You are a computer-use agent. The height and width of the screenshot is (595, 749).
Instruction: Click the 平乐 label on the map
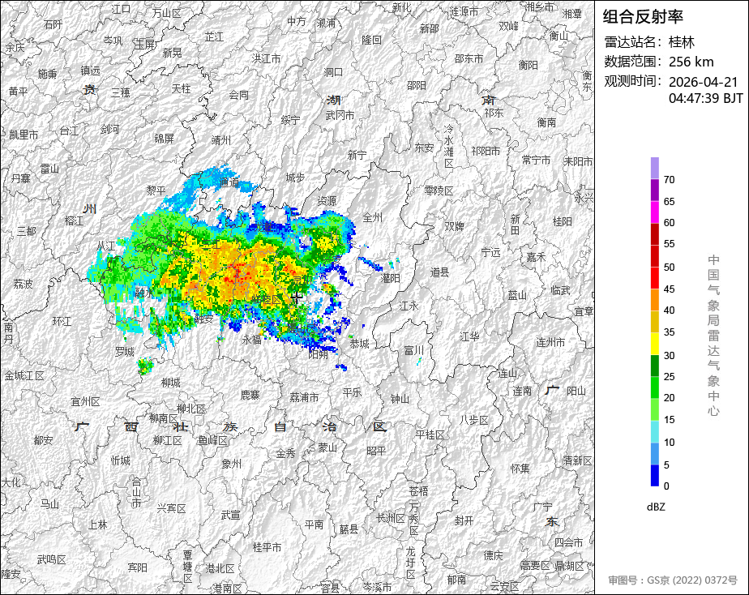353,392
